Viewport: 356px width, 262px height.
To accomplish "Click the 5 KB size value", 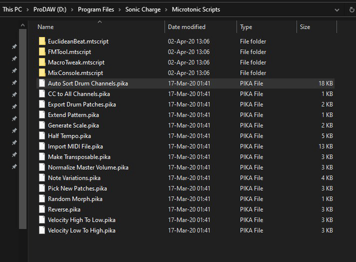I will pyautogui.click(x=327, y=136).
